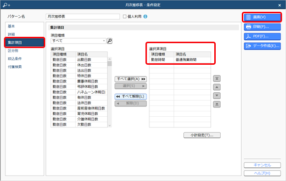Screen dimensions: 286x181
Task: Click the すべて解除(L) button
Action: (x=131, y=97)
